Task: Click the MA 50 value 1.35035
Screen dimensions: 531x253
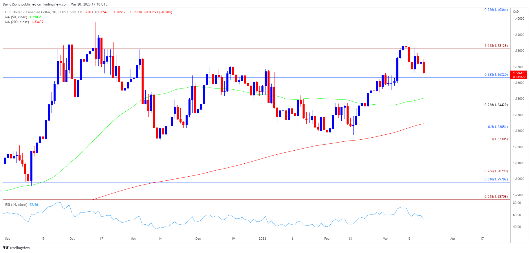Action: pyautogui.click(x=35, y=17)
